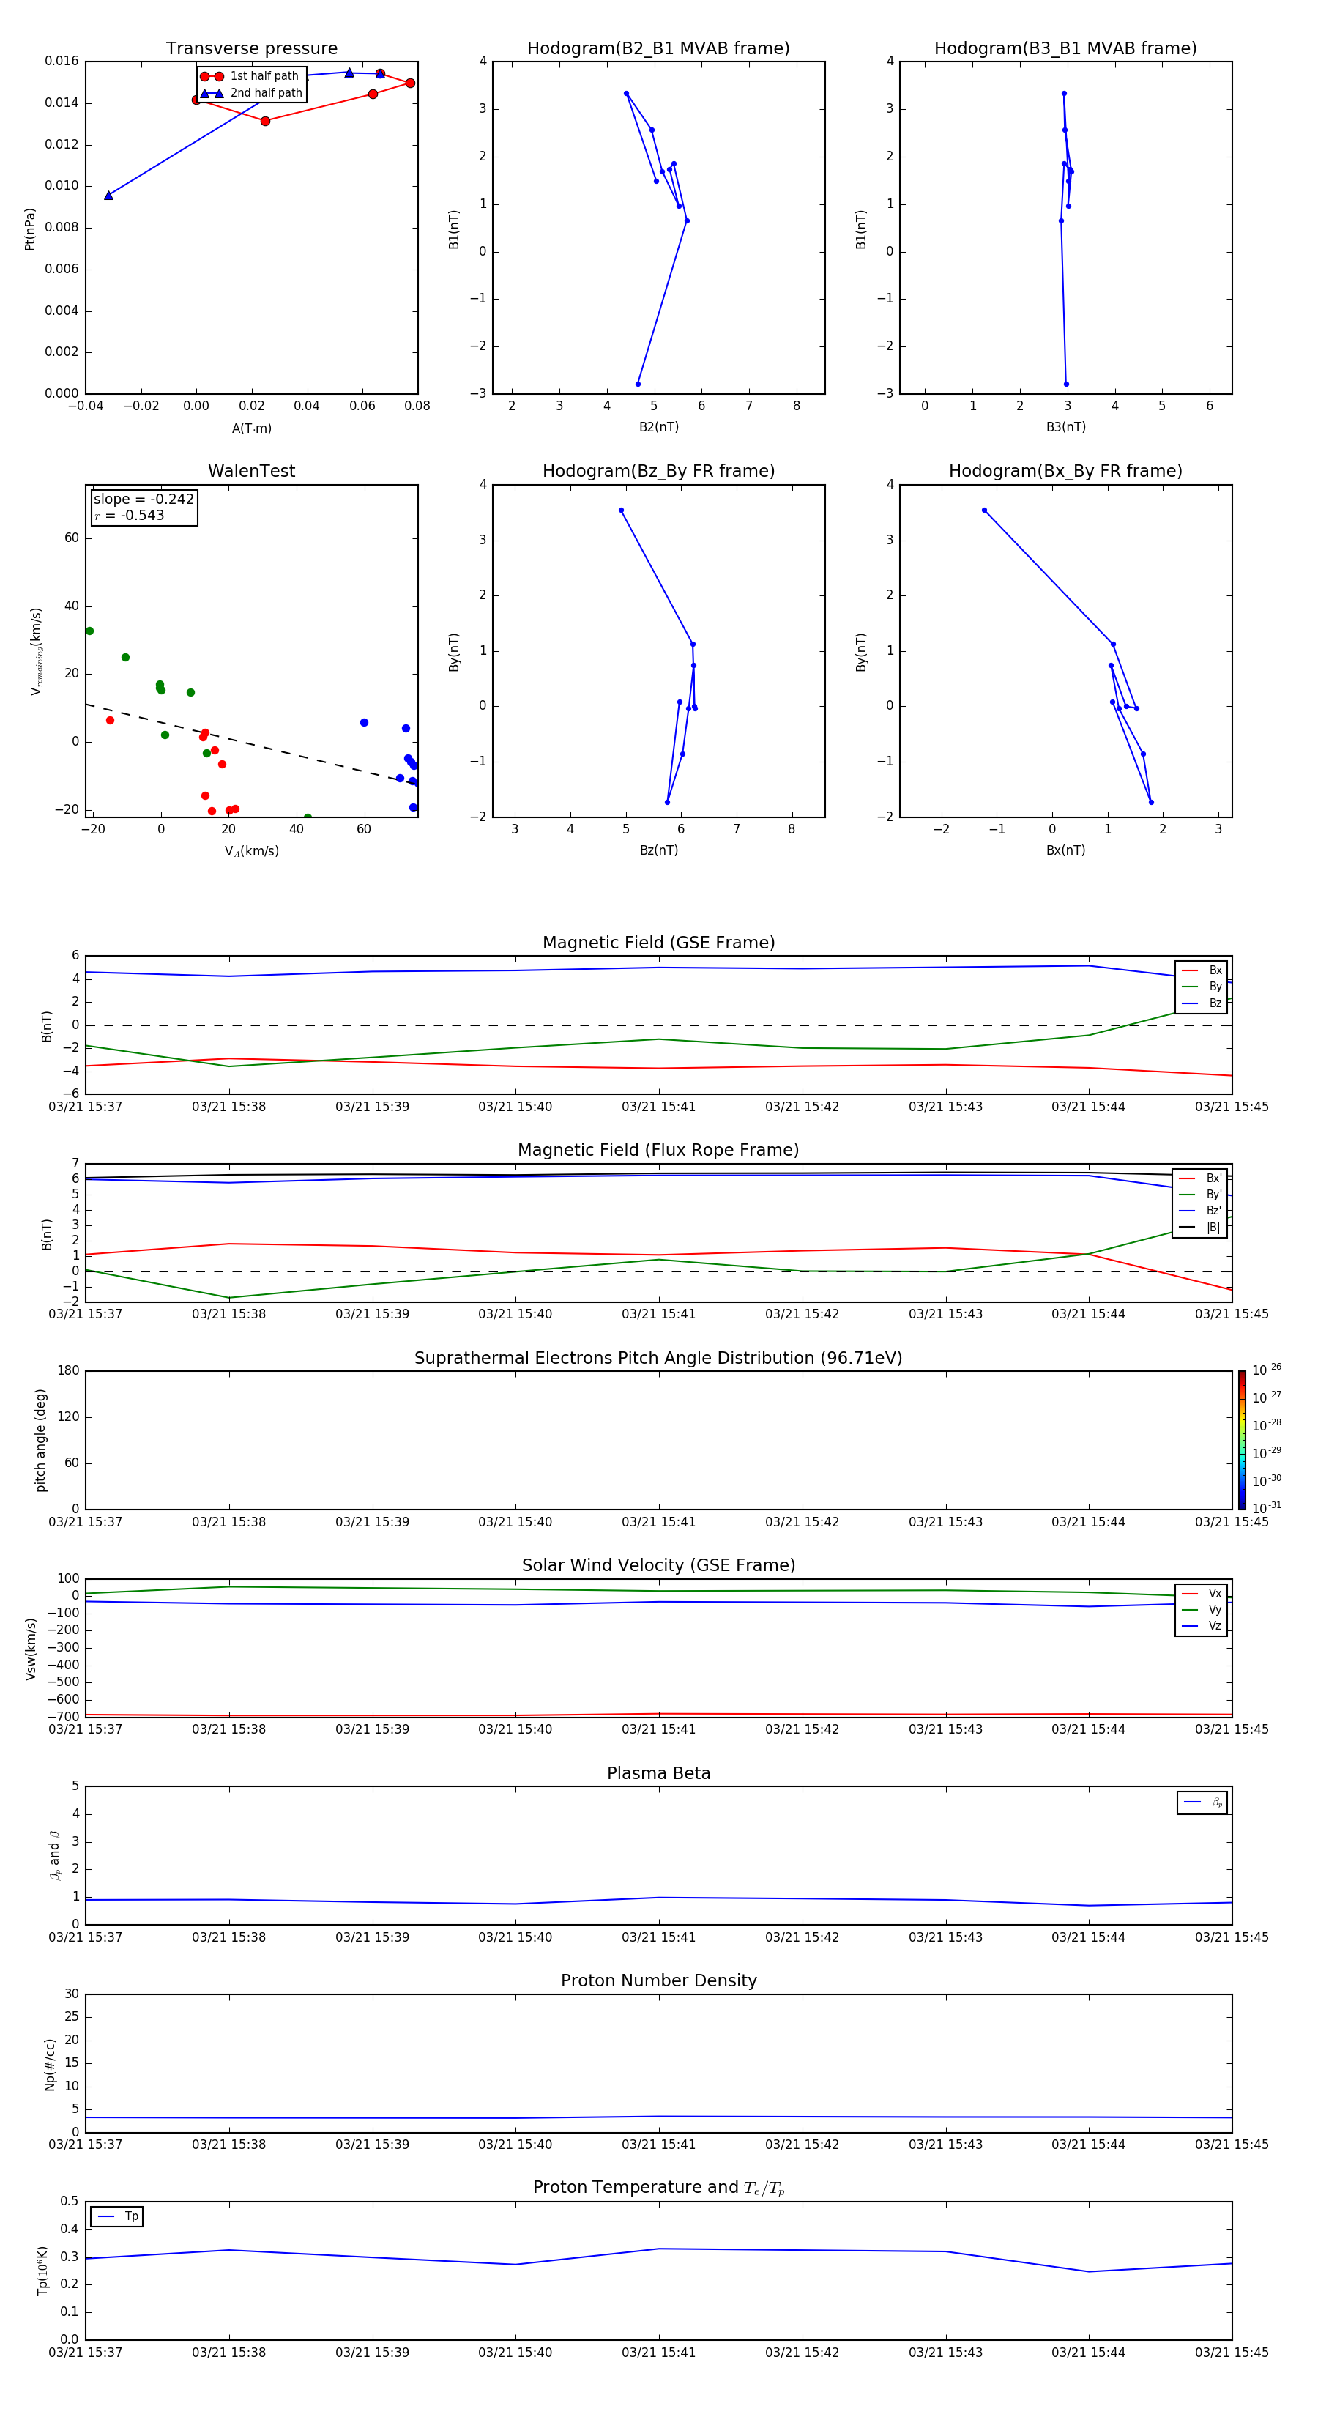The image size is (1318, 2417).
Task: Click the 'Bx(nT)' x-axis label
Action: 1065,850
